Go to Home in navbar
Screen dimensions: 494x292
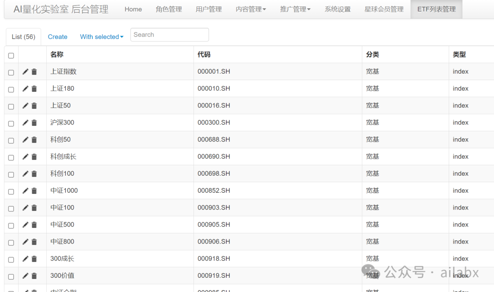click(x=133, y=10)
